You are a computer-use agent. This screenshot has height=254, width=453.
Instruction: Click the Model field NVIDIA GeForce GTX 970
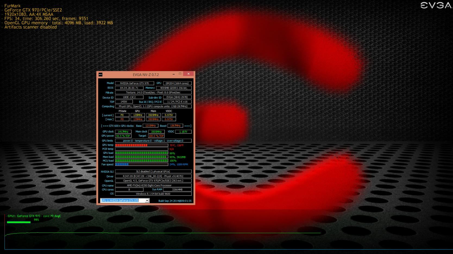click(134, 83)
